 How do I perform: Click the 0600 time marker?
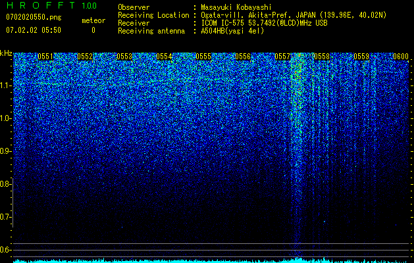(401, 57)
